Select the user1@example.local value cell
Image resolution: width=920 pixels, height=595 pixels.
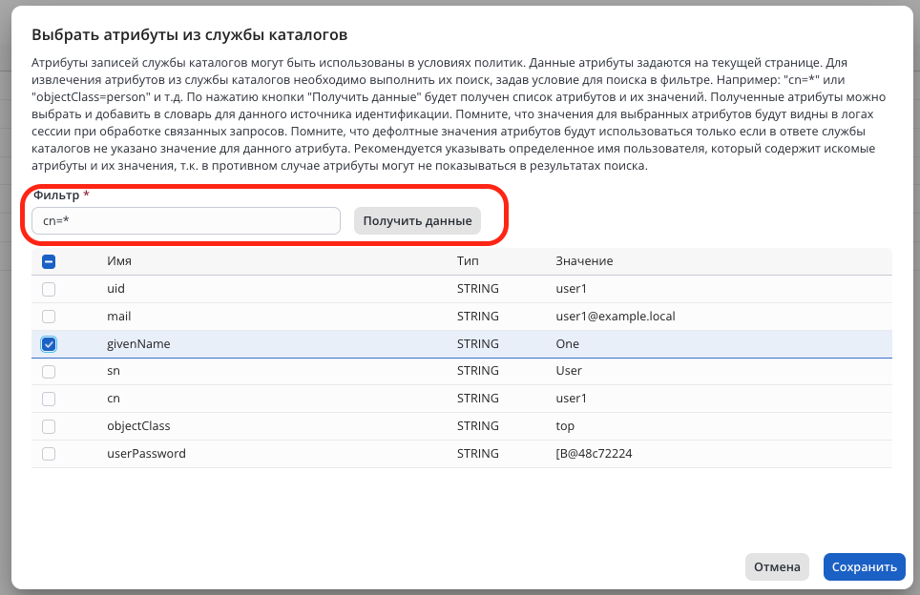(615, 317)
